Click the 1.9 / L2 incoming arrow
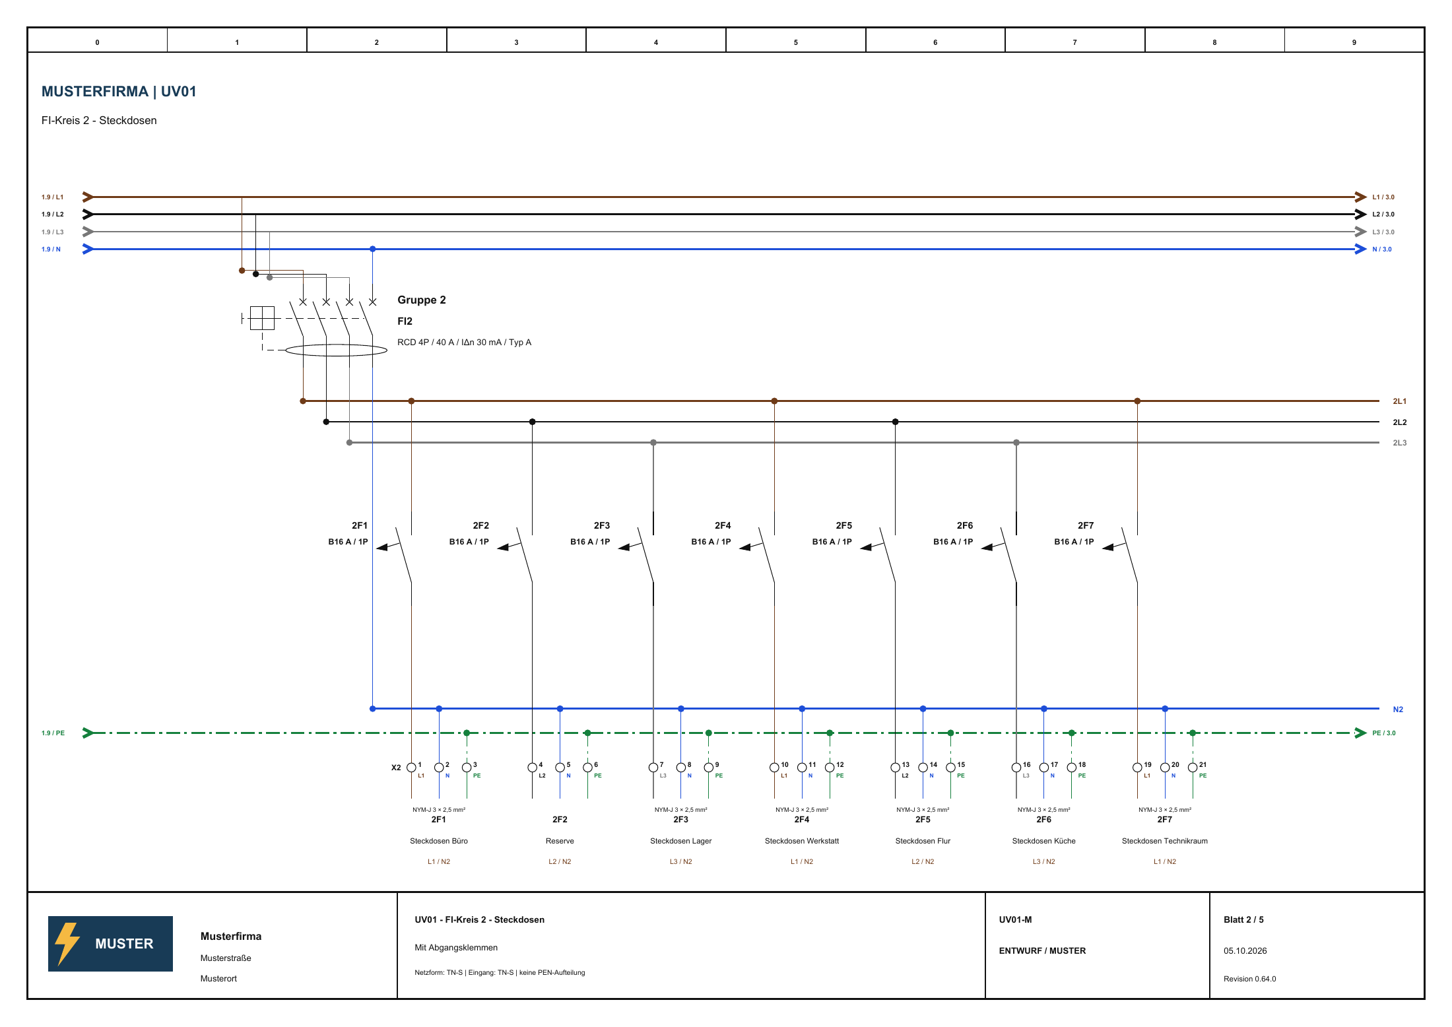The image size is (1452, 1027). 88,214
